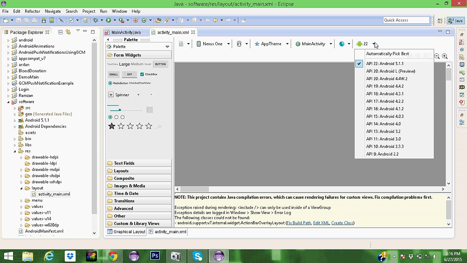
Task: Select API 16: Android 4.1.2
Action: tap(394, 109)
